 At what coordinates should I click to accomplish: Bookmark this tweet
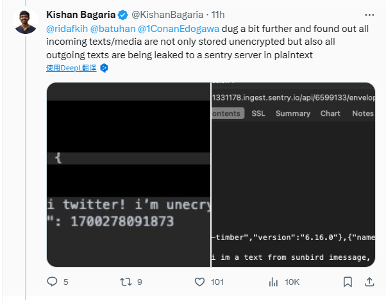348,282
